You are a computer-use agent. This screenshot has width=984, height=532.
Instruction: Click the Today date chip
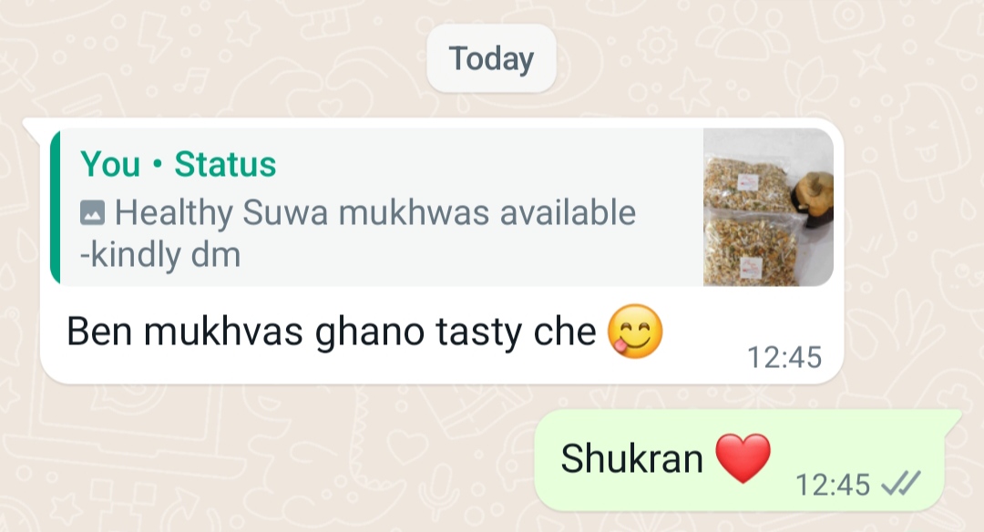491,58
